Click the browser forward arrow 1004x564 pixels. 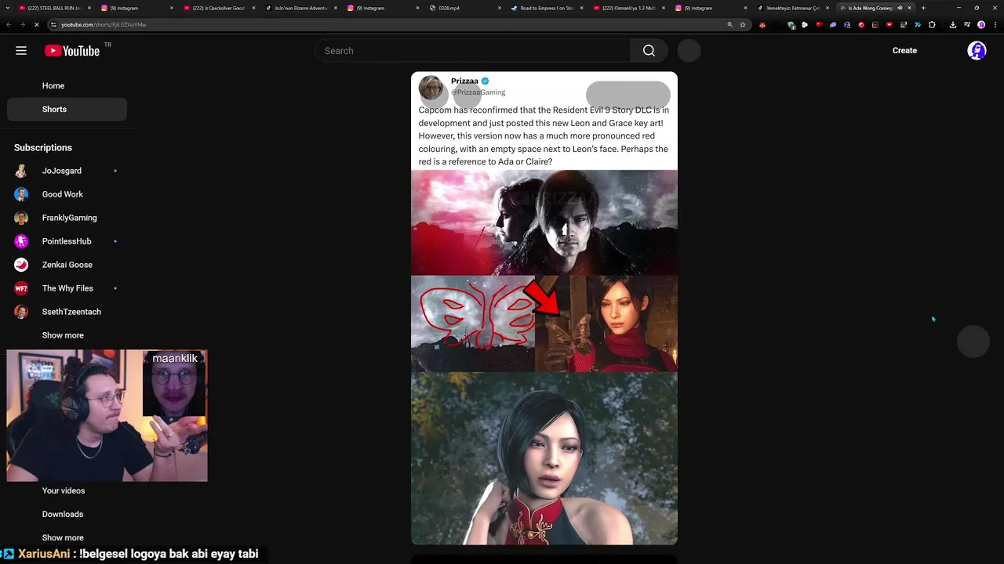[22, 24]
